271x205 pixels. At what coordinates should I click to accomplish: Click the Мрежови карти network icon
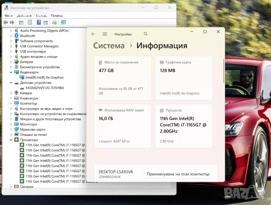[16, 129]
